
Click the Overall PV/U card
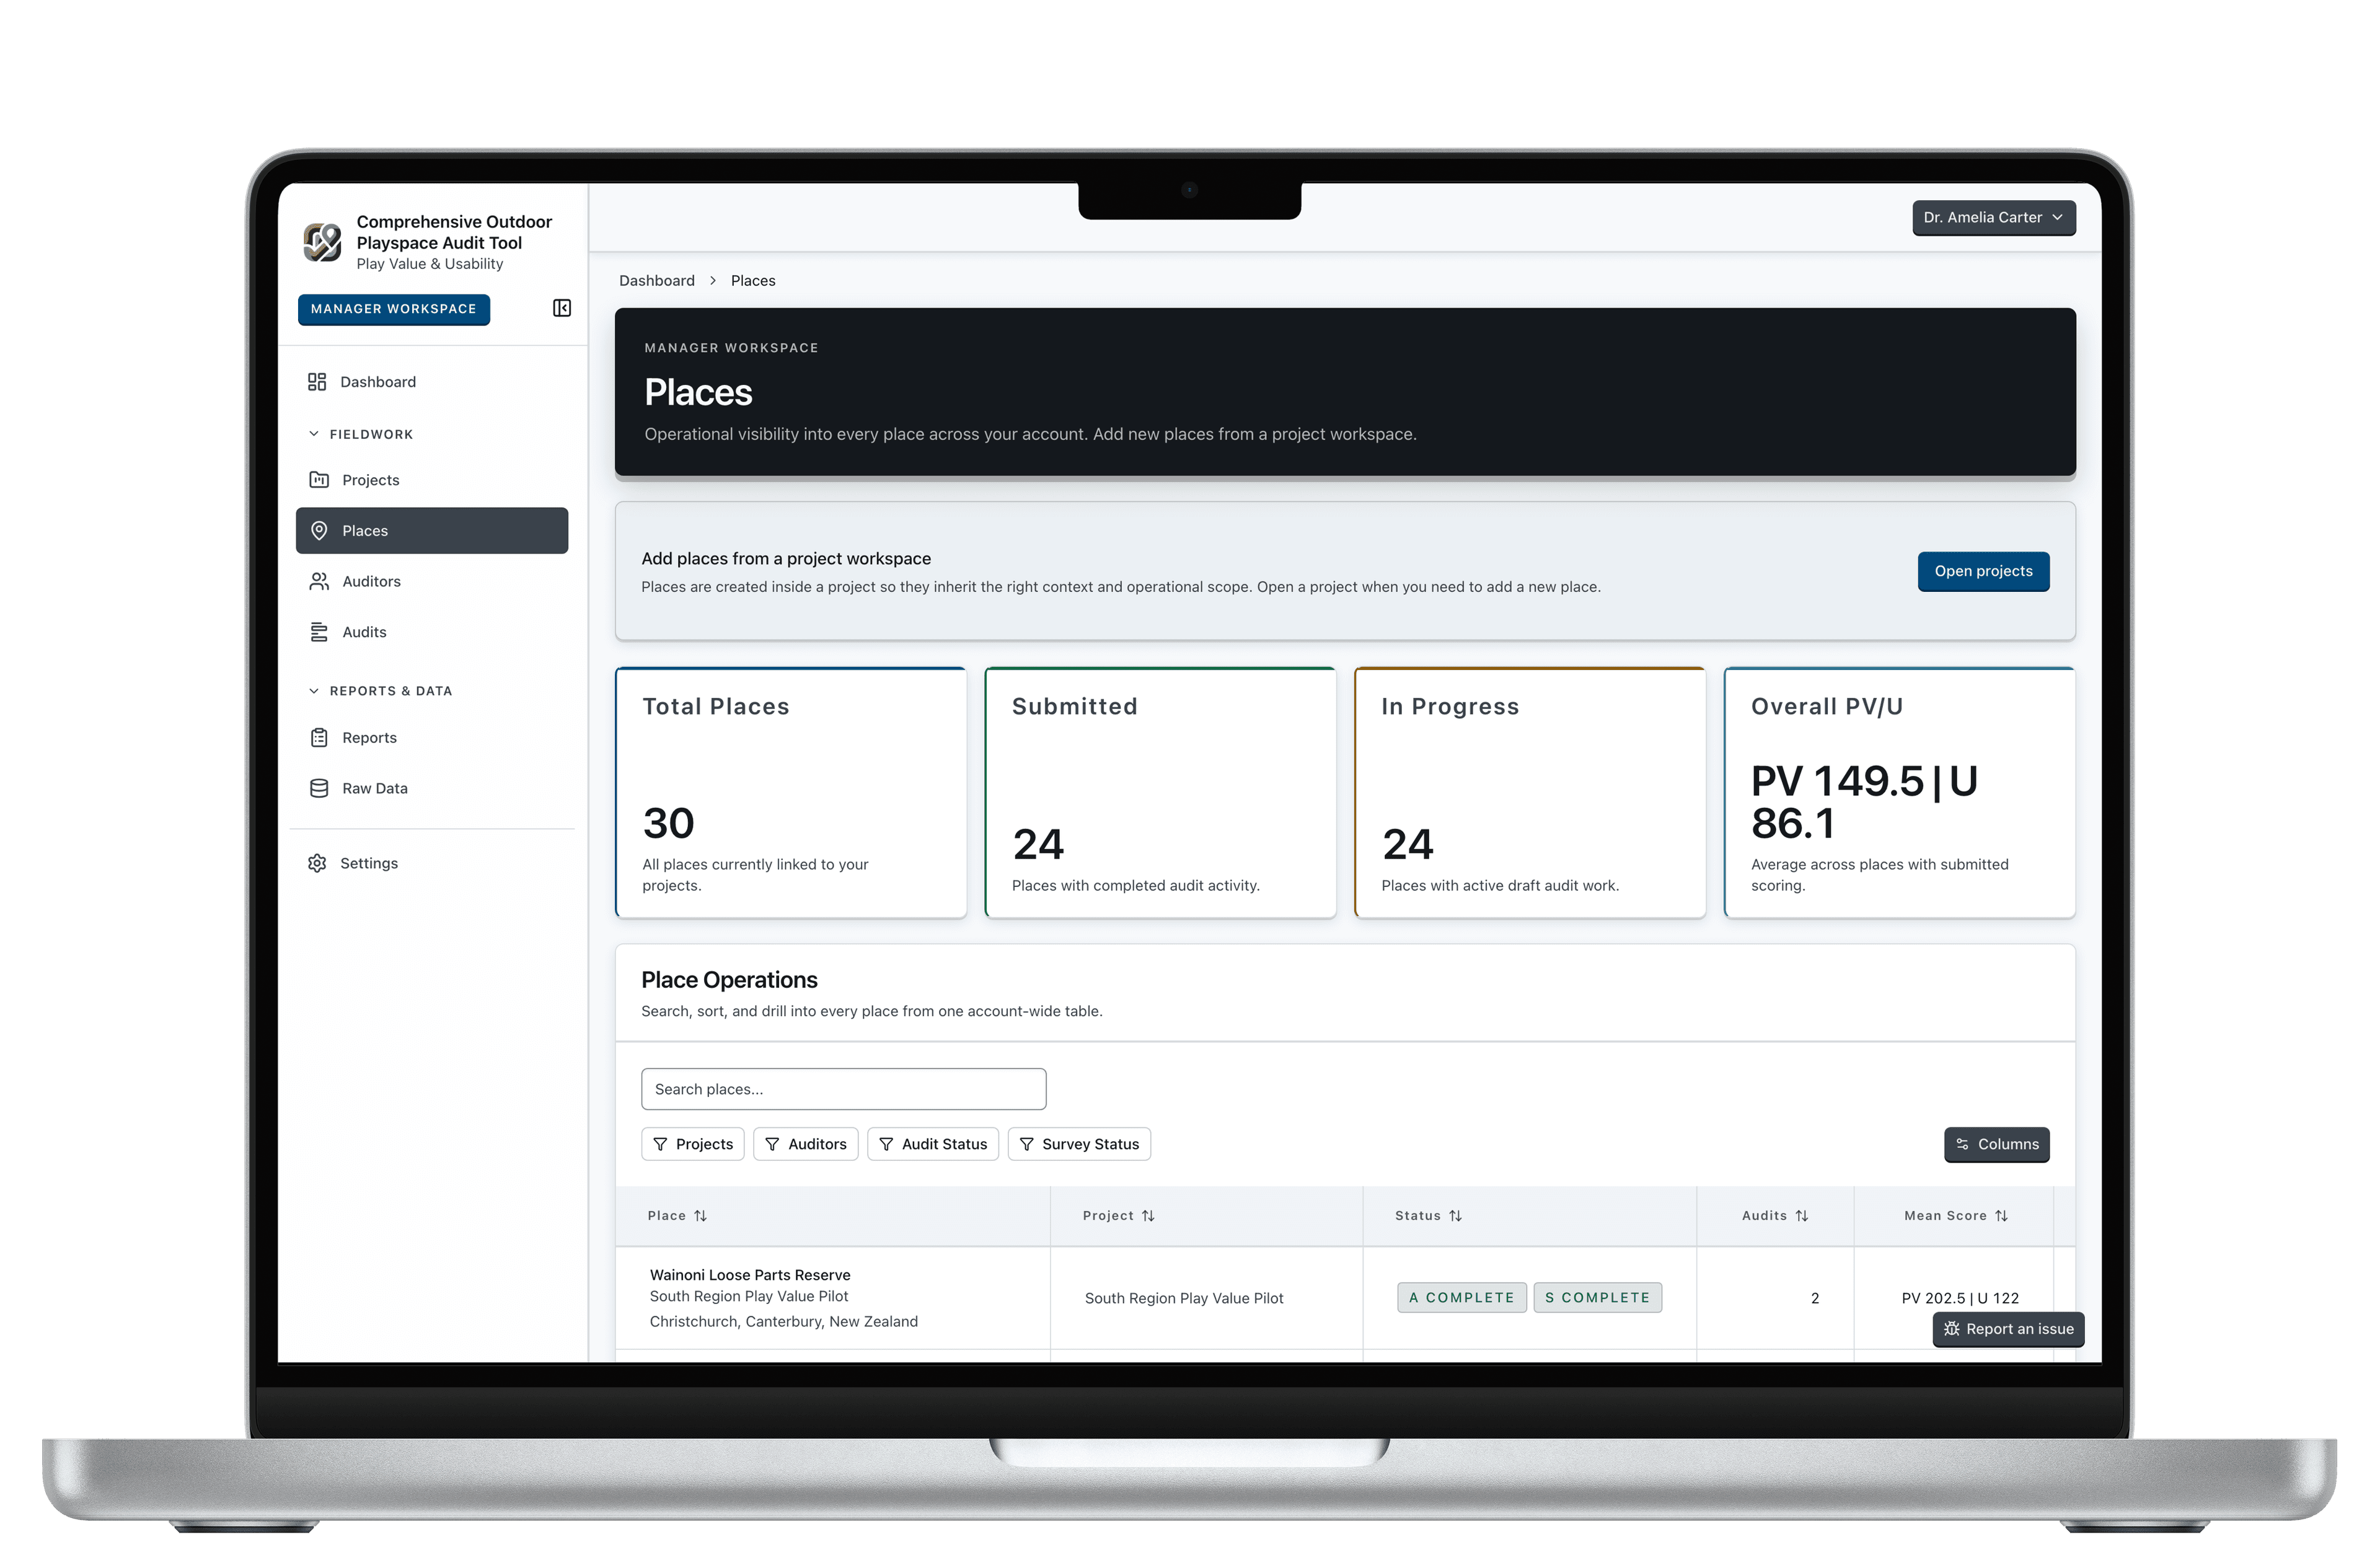click(1899, 792)
